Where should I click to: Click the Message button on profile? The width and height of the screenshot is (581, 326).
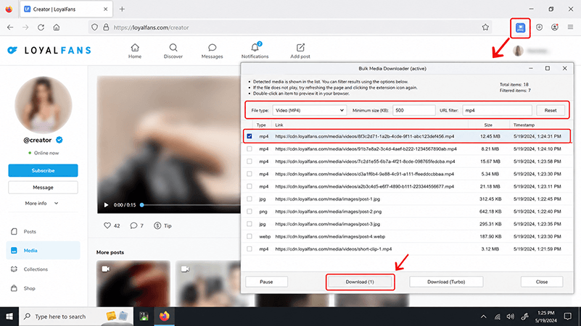tap(43, 187)
